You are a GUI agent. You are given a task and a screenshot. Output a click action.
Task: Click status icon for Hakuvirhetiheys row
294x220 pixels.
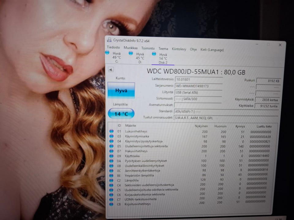point(111,151)
